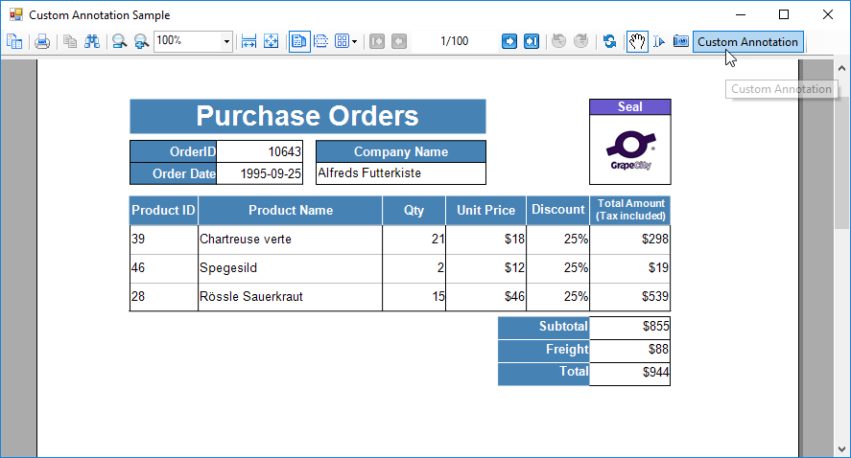
Task: Open Find with the binoculars icon
Action: pyautogui.click(x=92, y=42)
